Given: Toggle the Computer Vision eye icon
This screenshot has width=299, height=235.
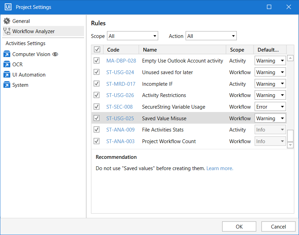Looking at the screenshot, I should [55, 54].
